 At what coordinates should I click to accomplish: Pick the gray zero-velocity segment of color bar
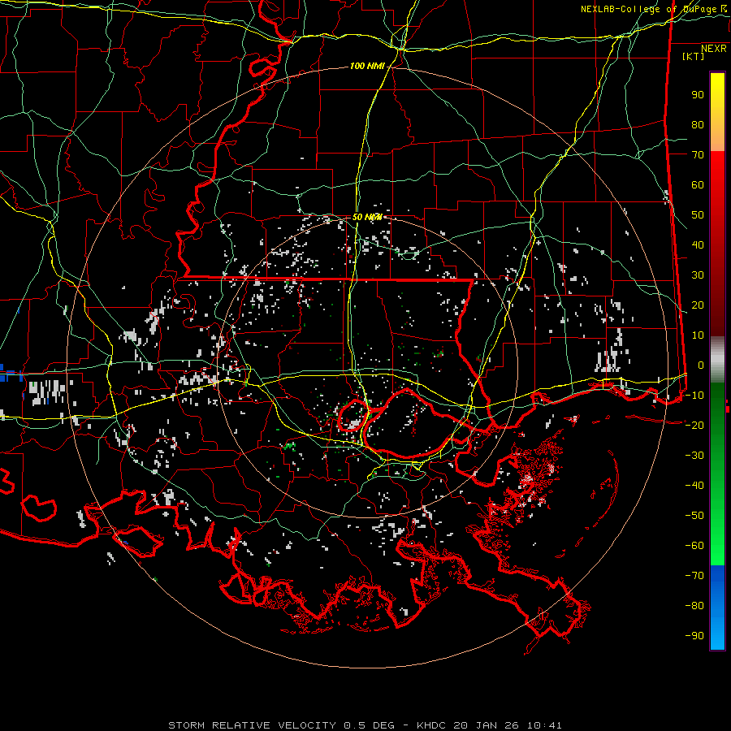717,359
